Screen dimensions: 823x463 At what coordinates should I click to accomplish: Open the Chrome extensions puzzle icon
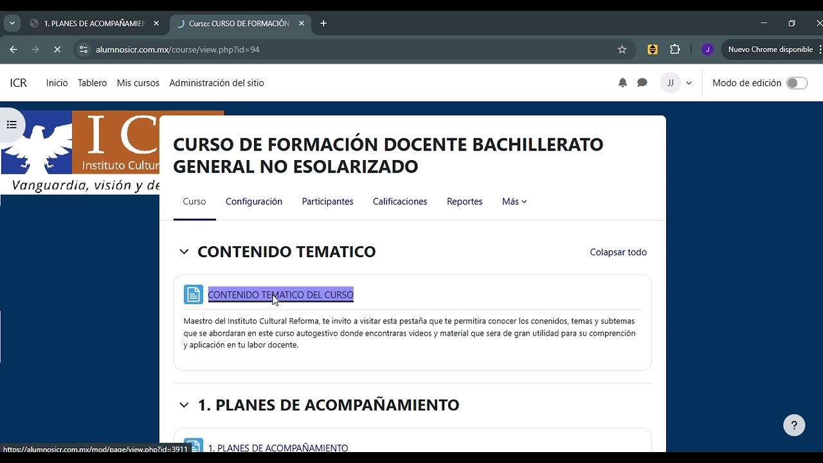point(674,50)
